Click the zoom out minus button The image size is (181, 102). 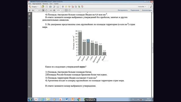51,10
